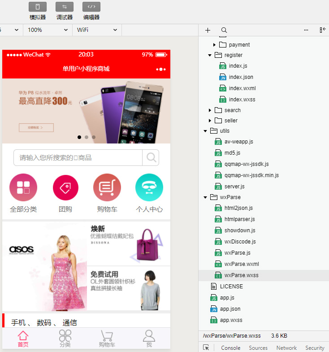Open the device model dropdown arrow
This screenshot has width=329, height=352.
17,30
